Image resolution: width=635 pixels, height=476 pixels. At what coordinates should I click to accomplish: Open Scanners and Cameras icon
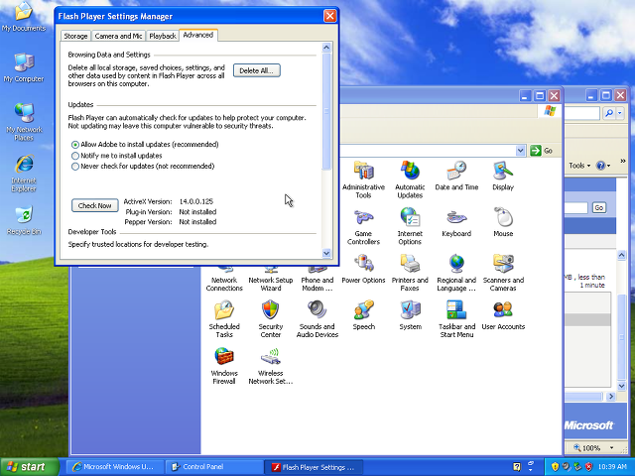(x=503, y=273)
